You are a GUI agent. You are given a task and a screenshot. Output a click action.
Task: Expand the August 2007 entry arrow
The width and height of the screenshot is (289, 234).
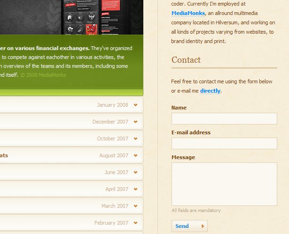pyautogui.click(x=136, y=155)
